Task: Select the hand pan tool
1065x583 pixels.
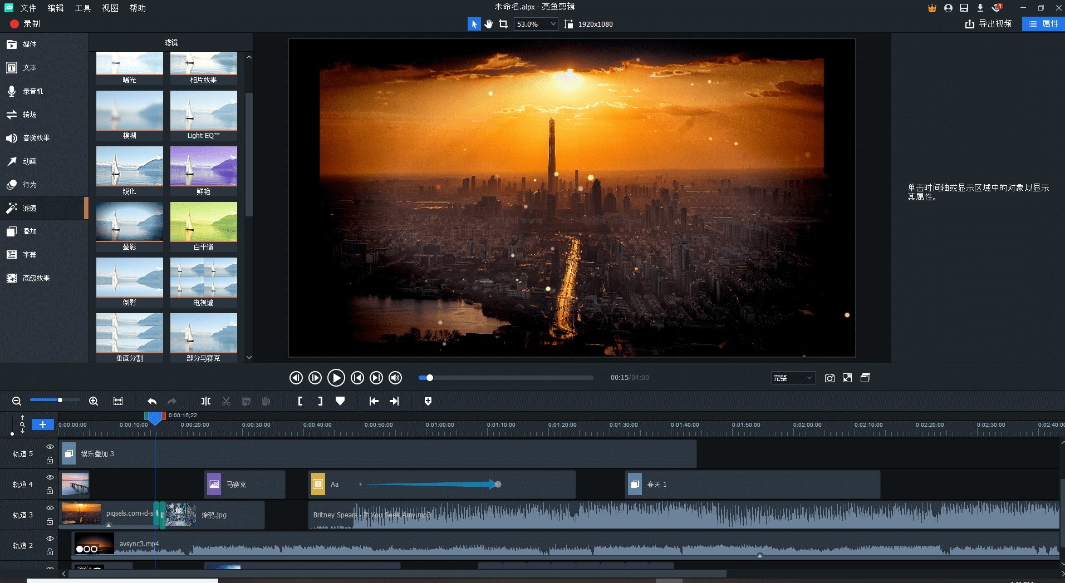Action: point(488,24)
